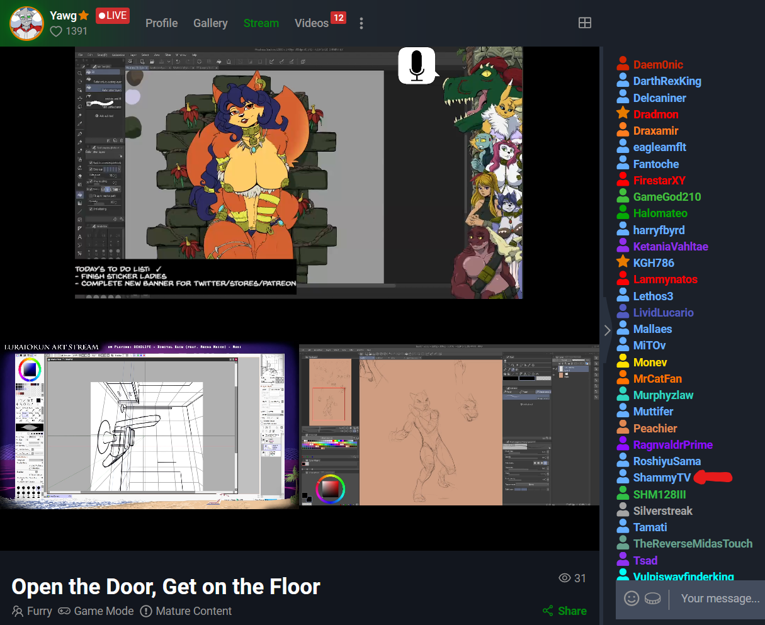Click user Muttifer in viewer list
The height and width of the screenshot is (625, 765).
[653, 412]
